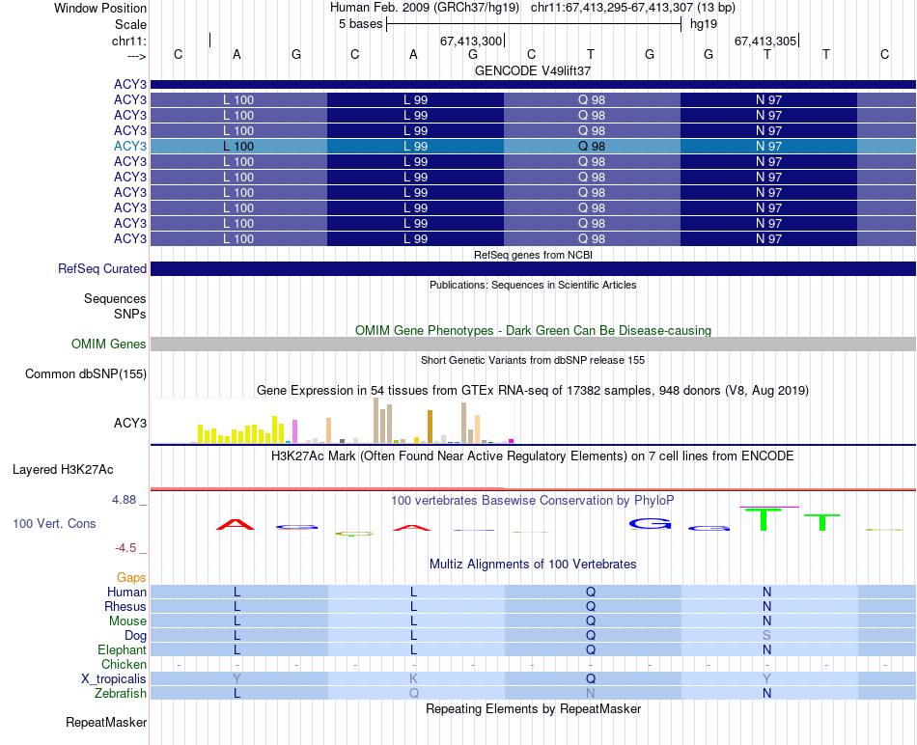
Task: Open the RefSeq Curated track label
Action: [101, 269]
